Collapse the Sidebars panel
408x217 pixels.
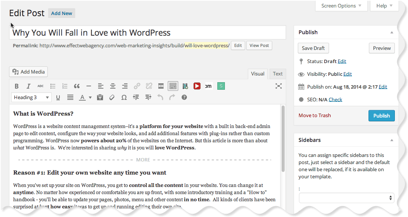click(x=391, y=140)
